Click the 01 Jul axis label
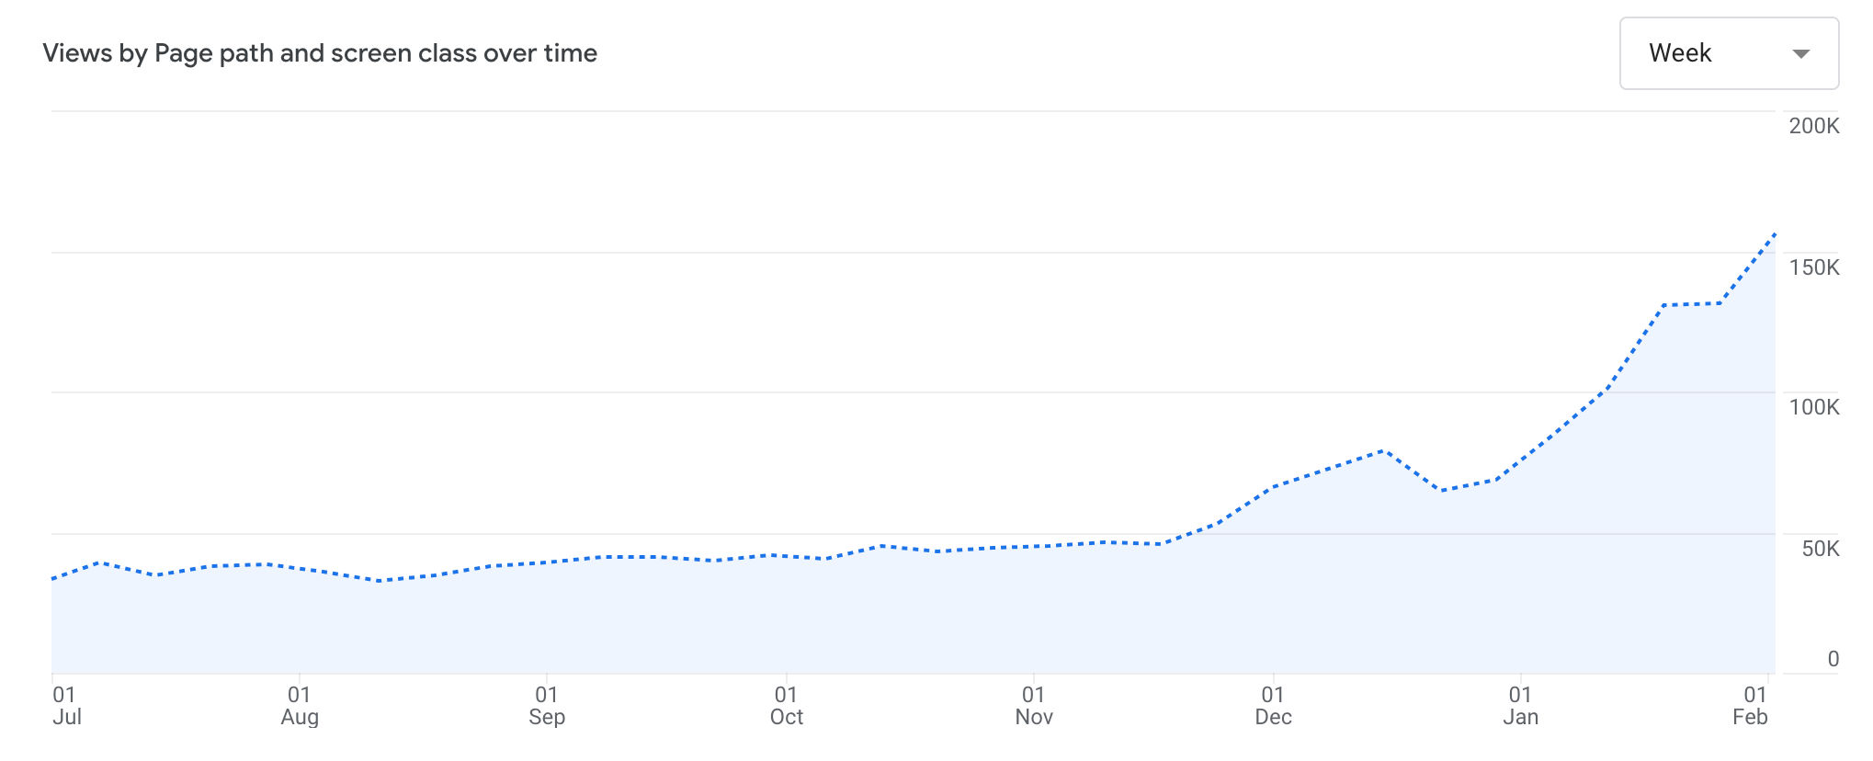The width and height of the screenshot is (1873, 761). pos(66,706)
